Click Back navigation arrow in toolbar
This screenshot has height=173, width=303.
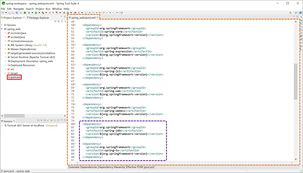tap(107, 13)
